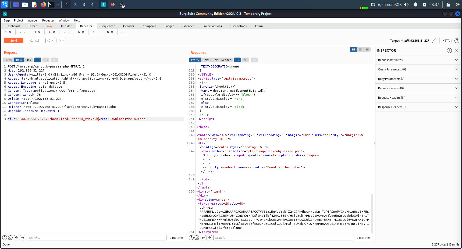
Task: Click the response search input field
Action: [x=283, y=238]
